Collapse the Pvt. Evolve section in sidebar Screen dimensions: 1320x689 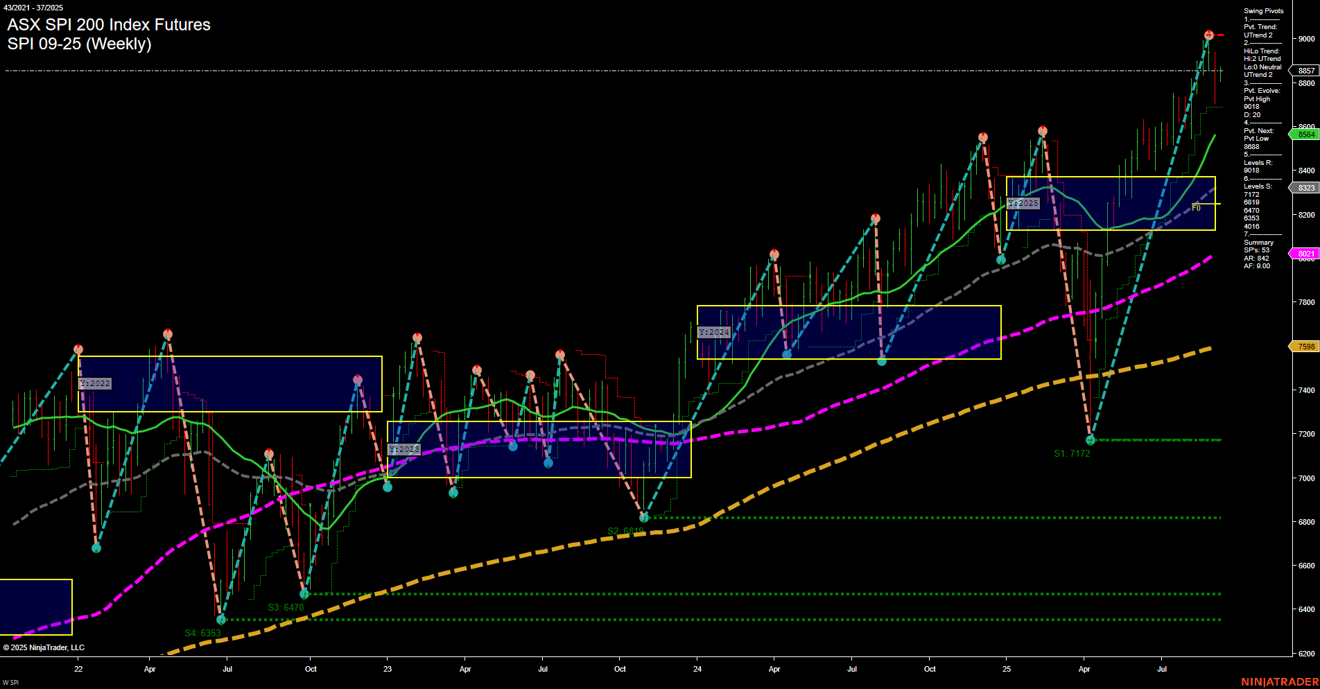point(1257,90)
